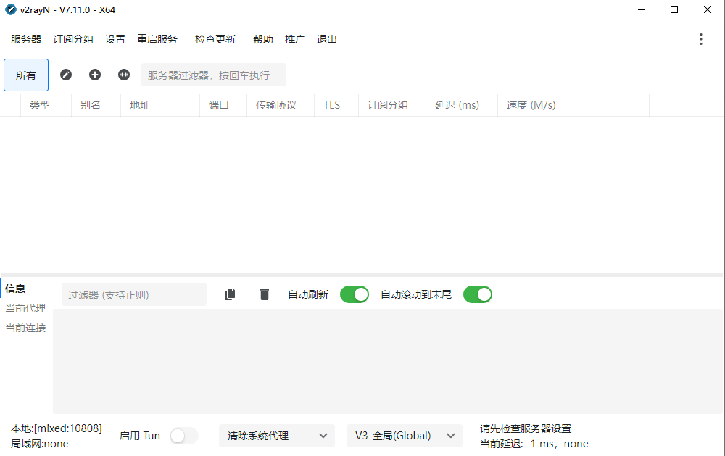Viewport: 725px width, 456px height.
Task: Open the 订阅分组 menu
Action: click(x=73, y=39)
